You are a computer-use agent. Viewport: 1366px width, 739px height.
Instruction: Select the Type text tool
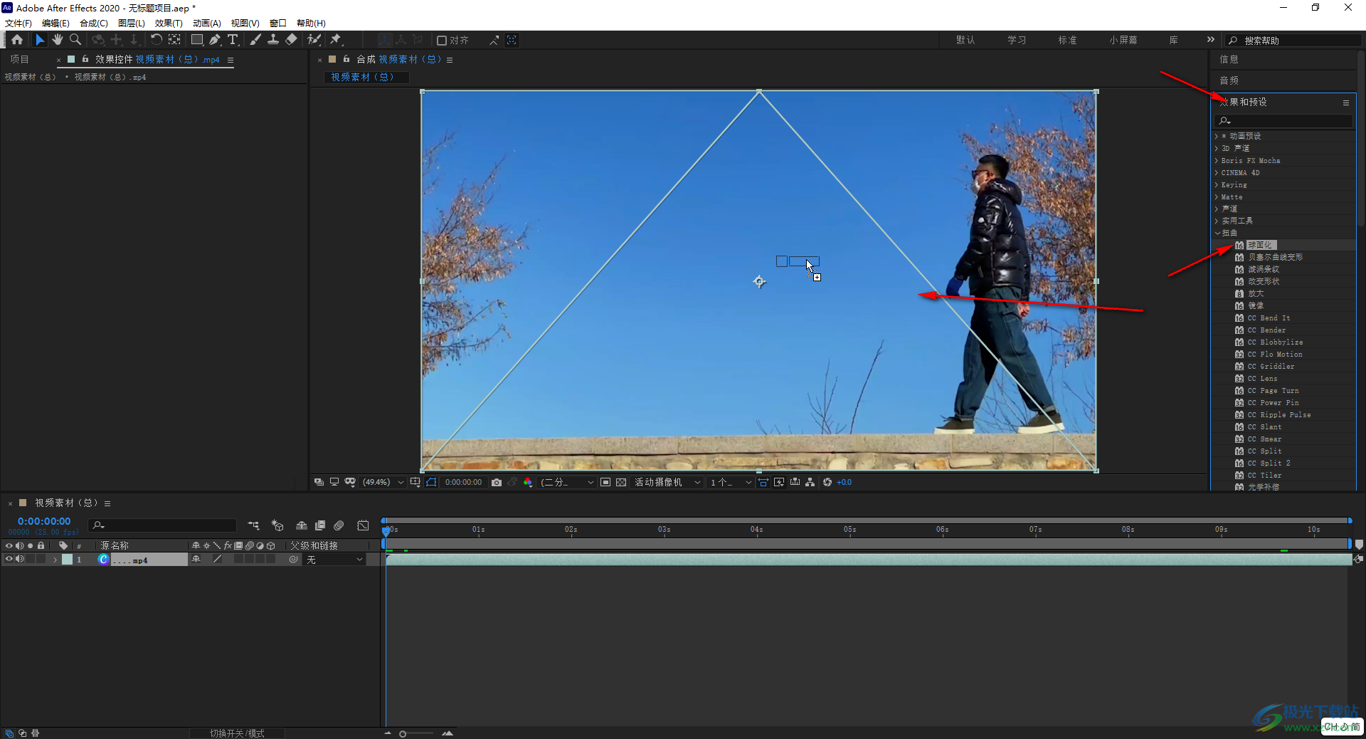233,40
